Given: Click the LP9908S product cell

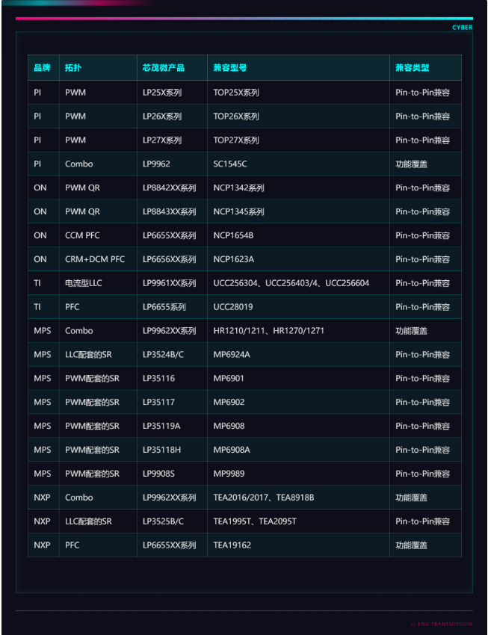Looking at the screenshot, I should tap(158, 474).
